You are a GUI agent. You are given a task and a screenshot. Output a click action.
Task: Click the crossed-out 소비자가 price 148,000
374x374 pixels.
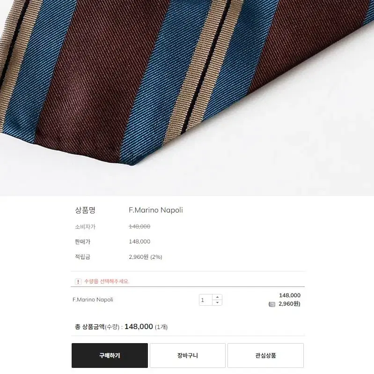coord(139,227)
